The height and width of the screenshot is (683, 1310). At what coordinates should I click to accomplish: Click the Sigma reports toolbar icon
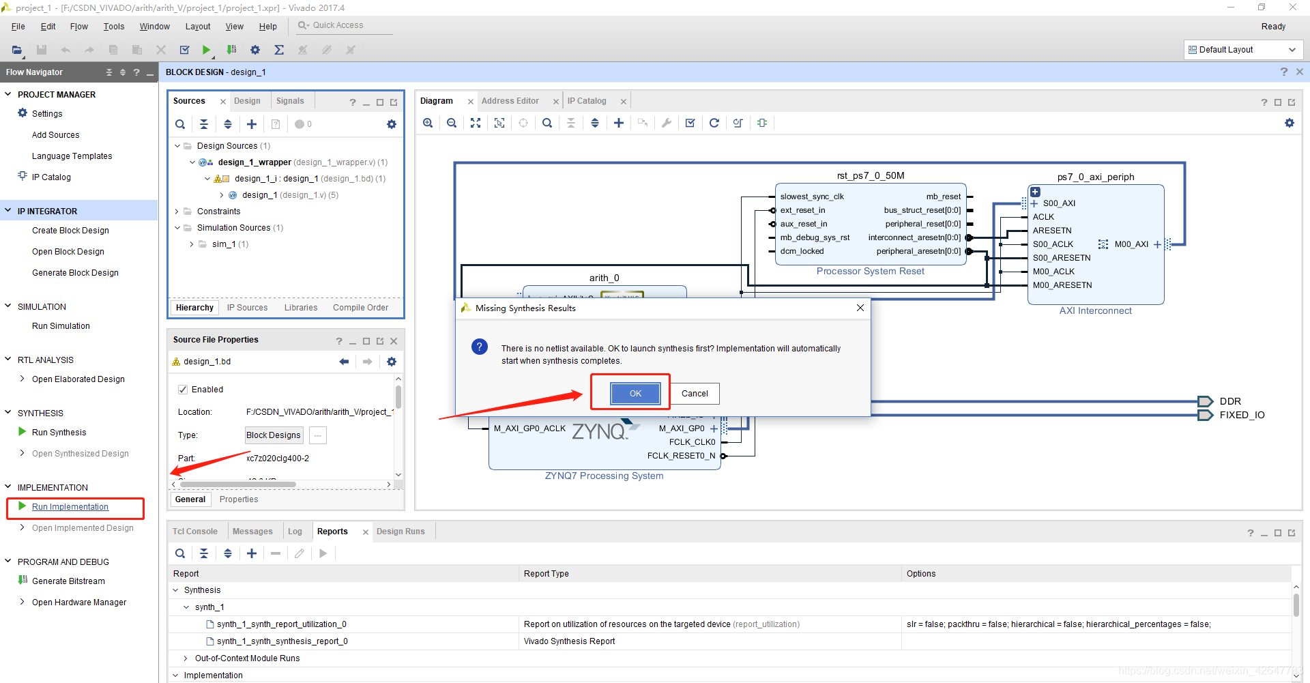pyautogui.click(x=279, y=50)
